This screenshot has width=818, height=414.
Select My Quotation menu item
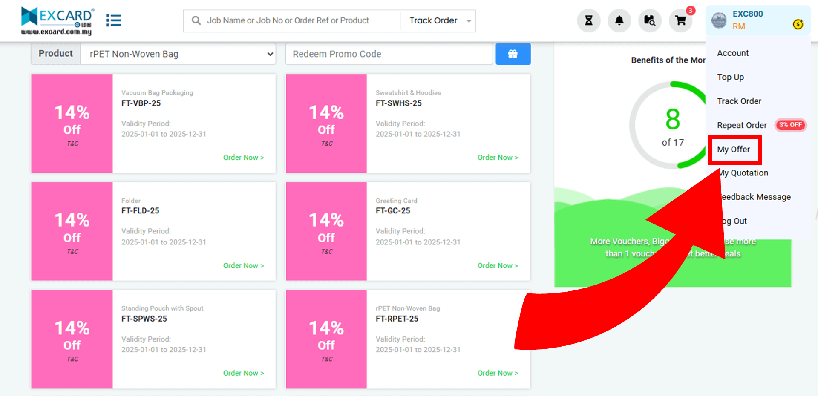(743, 173)
